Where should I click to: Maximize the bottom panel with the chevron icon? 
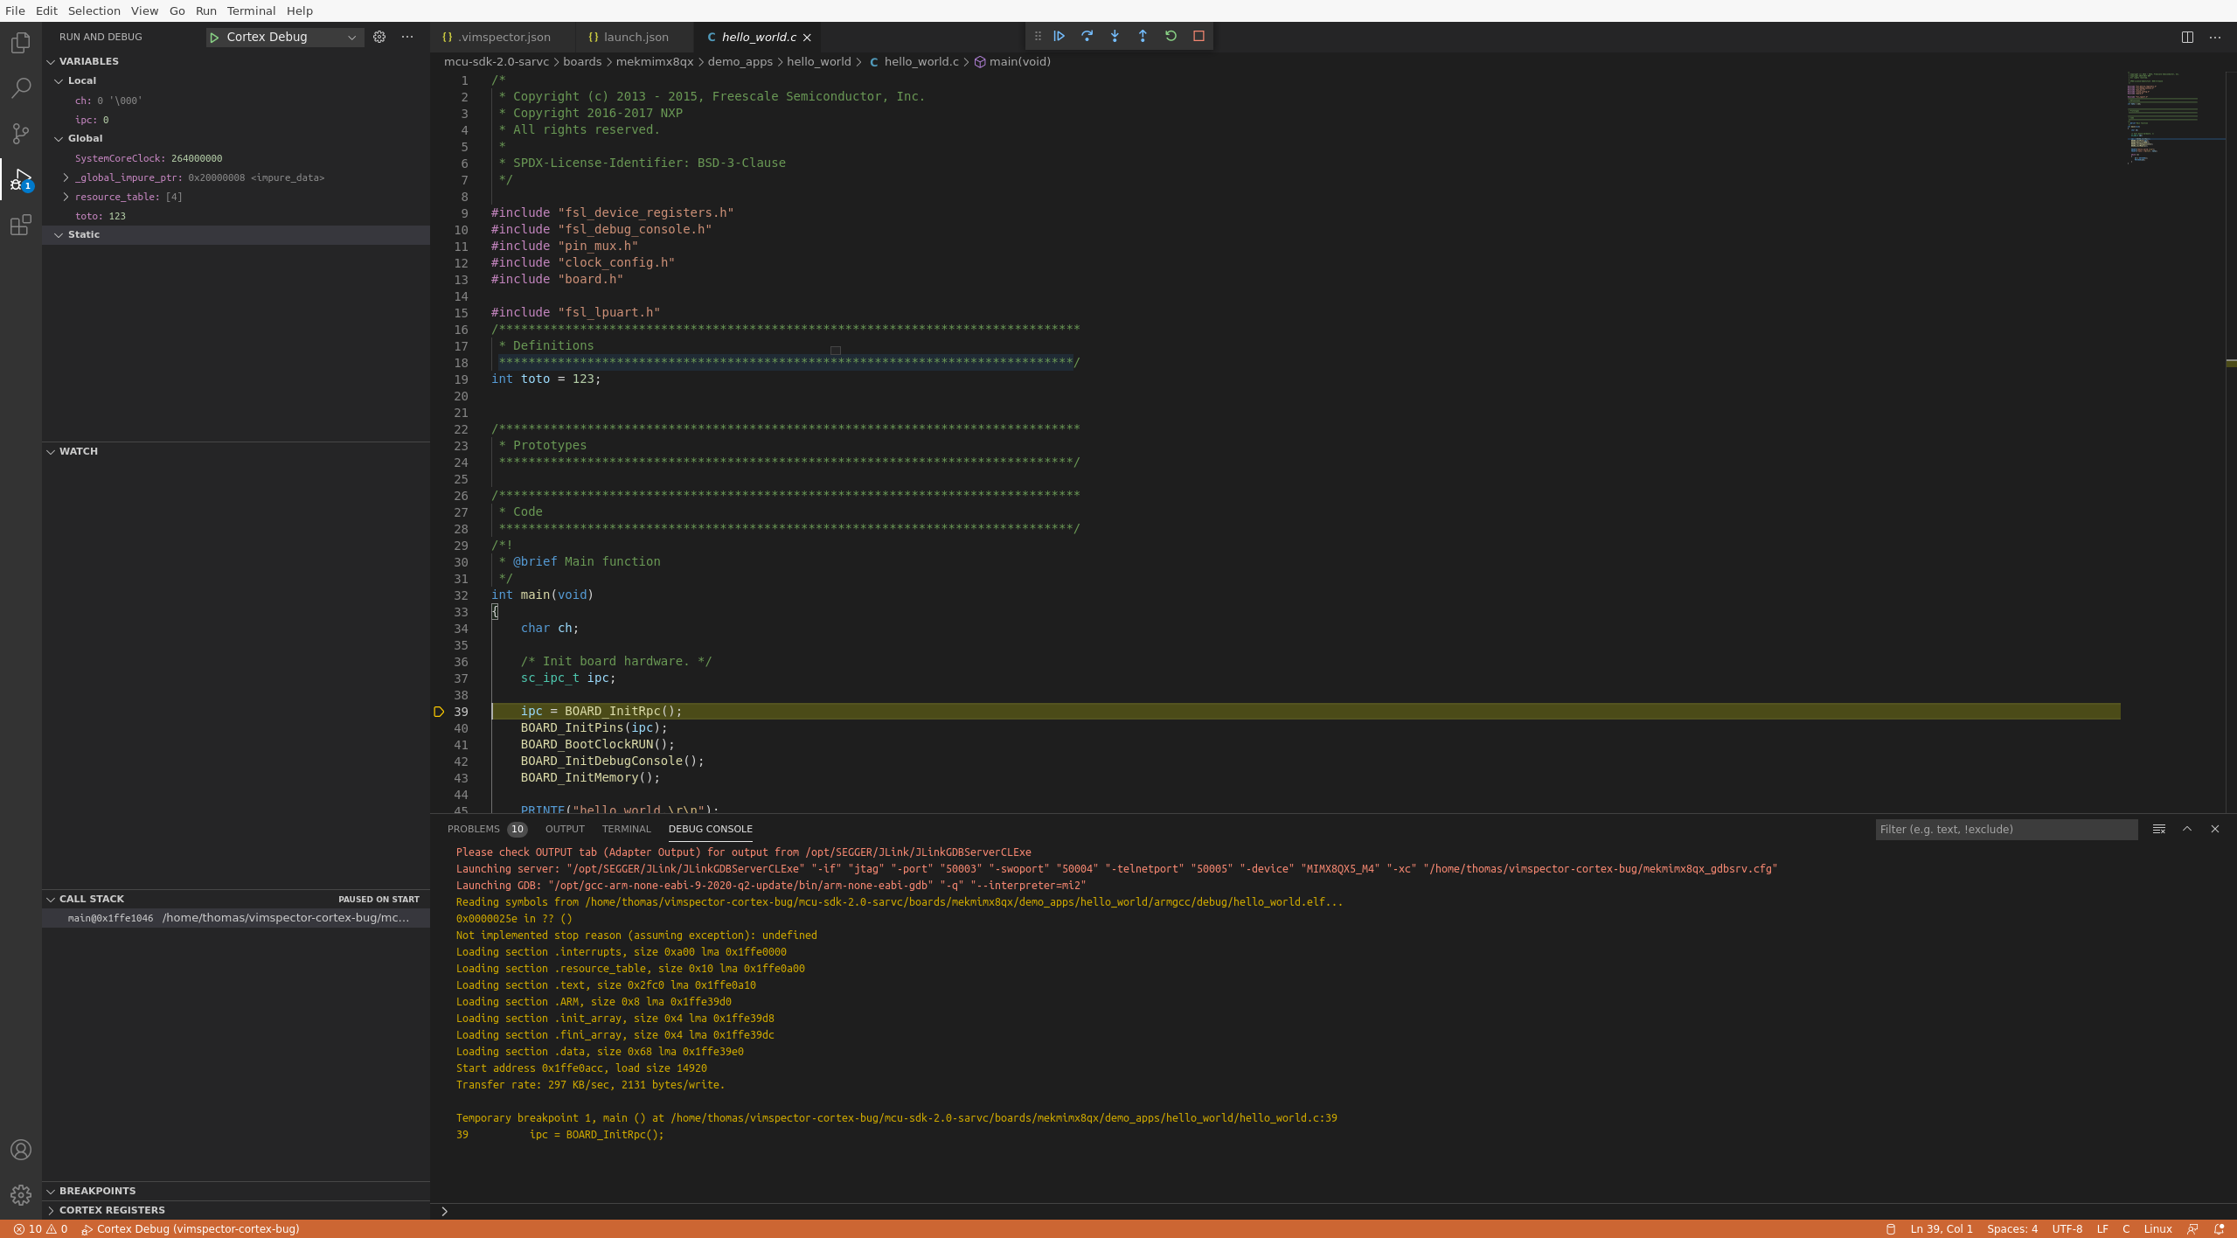click(2185, 829)
